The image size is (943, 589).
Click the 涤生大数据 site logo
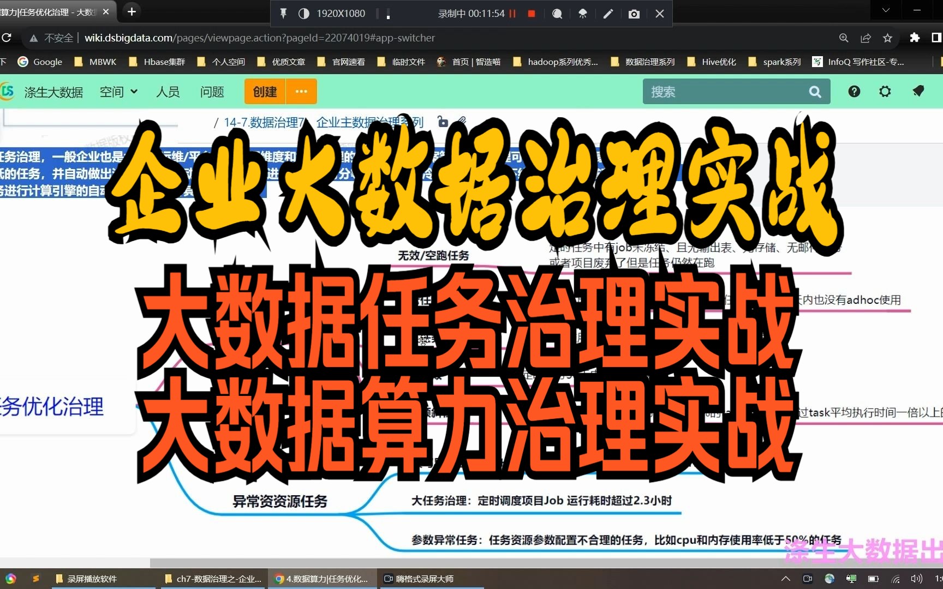pyautogui.click(x=43, y=92)
